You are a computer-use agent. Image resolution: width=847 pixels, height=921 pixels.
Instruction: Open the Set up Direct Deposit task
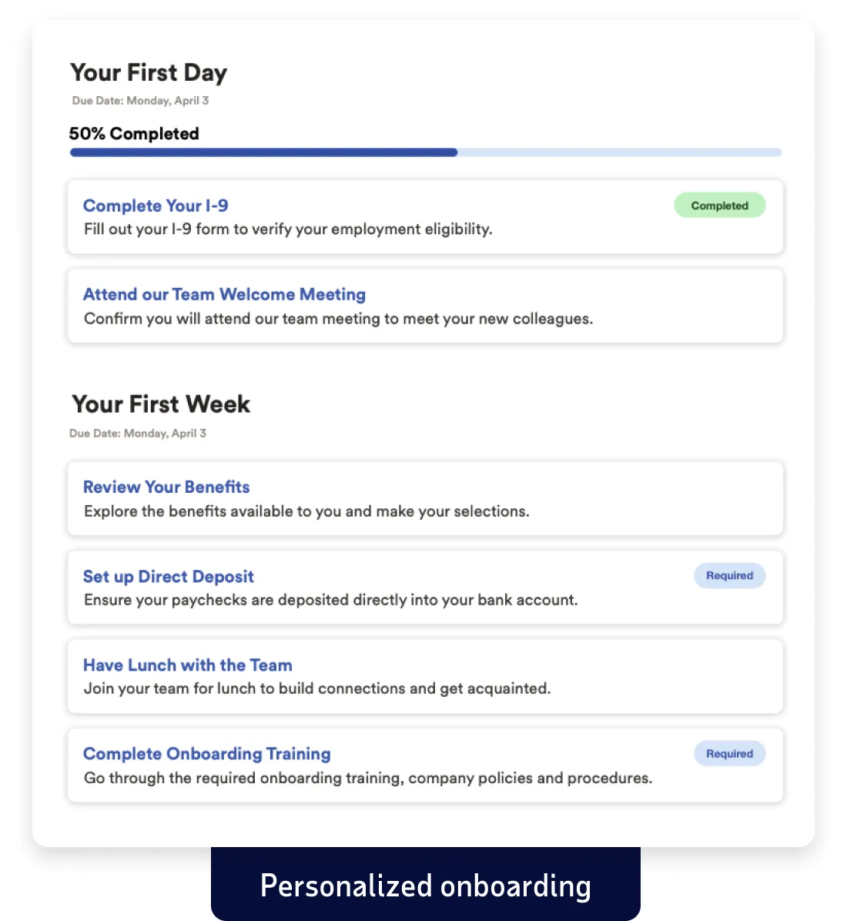click(x=168, y=576)
